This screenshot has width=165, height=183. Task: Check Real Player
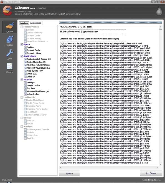[x=25, y=112]
